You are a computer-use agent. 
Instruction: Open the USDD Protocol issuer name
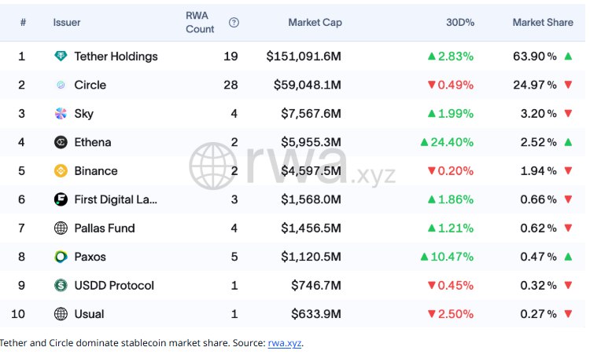tap(114, 286)
